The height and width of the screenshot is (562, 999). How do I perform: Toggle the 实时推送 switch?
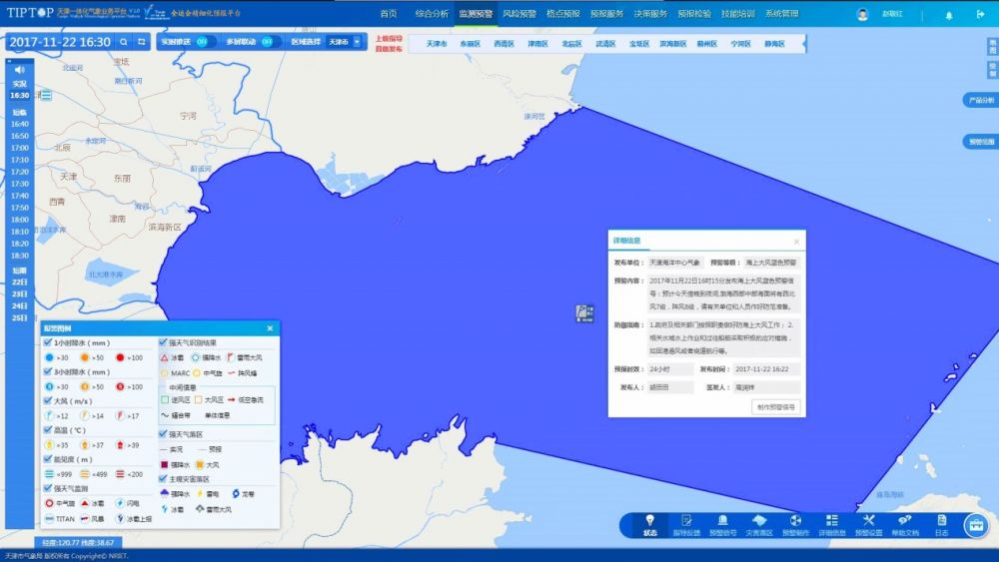coord(204,42)
